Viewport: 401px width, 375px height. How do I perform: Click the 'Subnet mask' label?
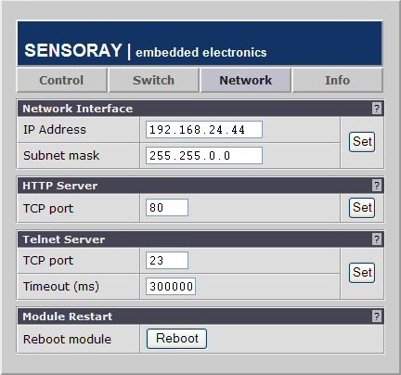pos(61,155)
